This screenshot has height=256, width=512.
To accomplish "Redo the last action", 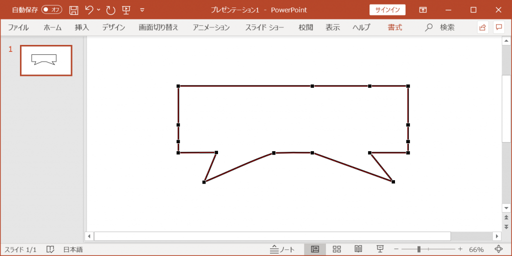I will point(110,10).
